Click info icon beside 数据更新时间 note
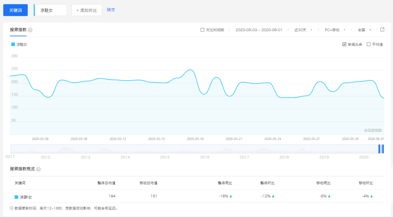393x217 pixels. [x=12, y=208]
